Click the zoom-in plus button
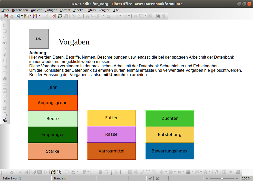 pos(237,179)
